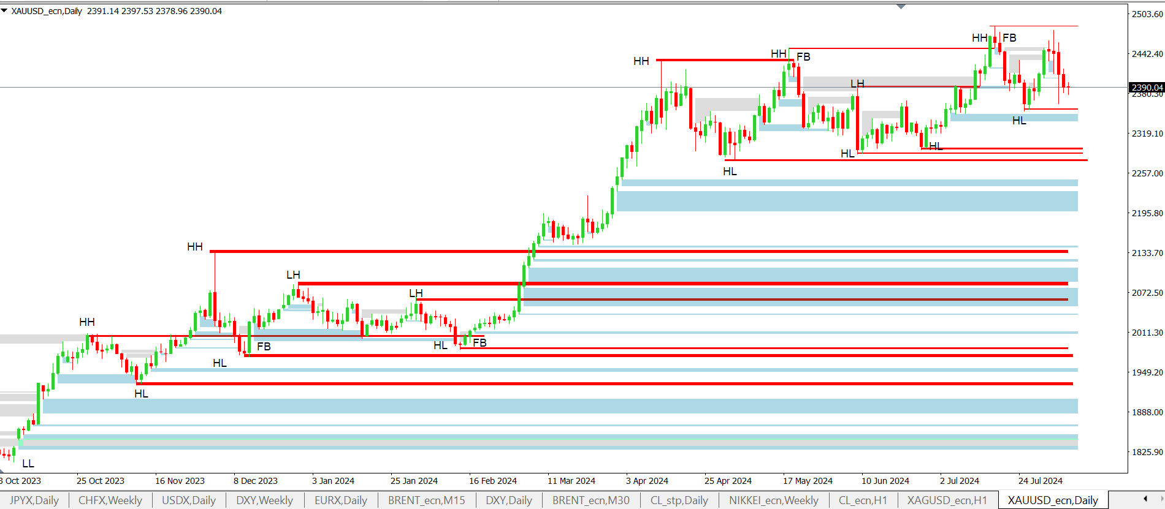Image resolution: width=1165 pixels, height=509 pixels.
Task: Select the USDX,Daily tab
Action: click(189, 500)
